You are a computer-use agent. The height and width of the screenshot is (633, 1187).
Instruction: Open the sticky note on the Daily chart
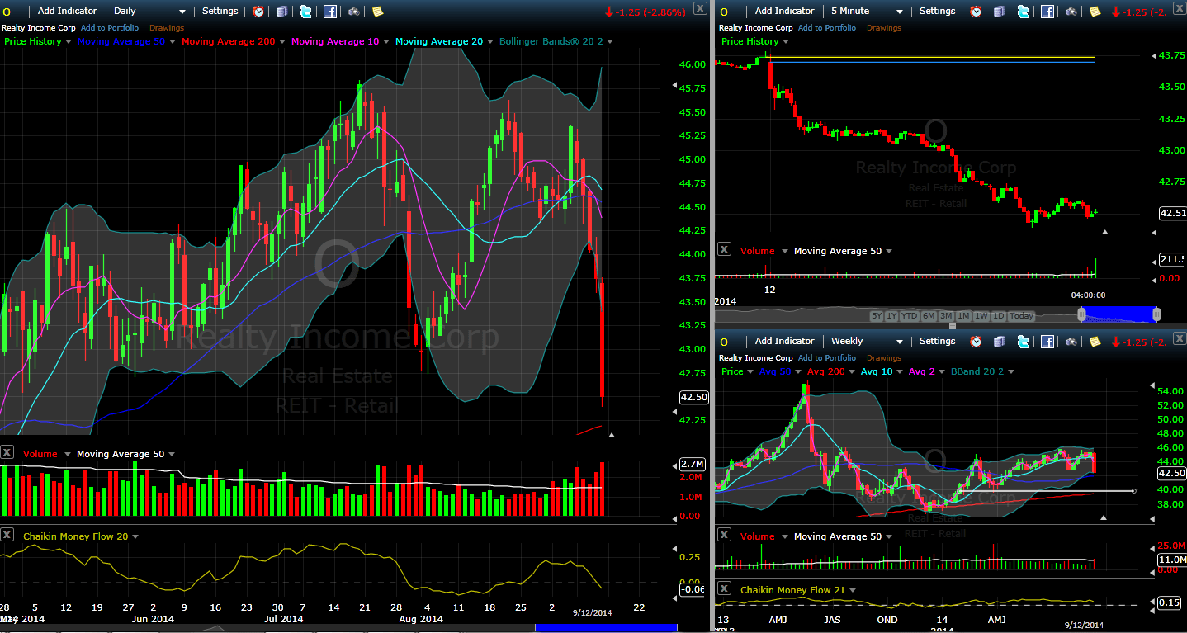pos(377,12)
